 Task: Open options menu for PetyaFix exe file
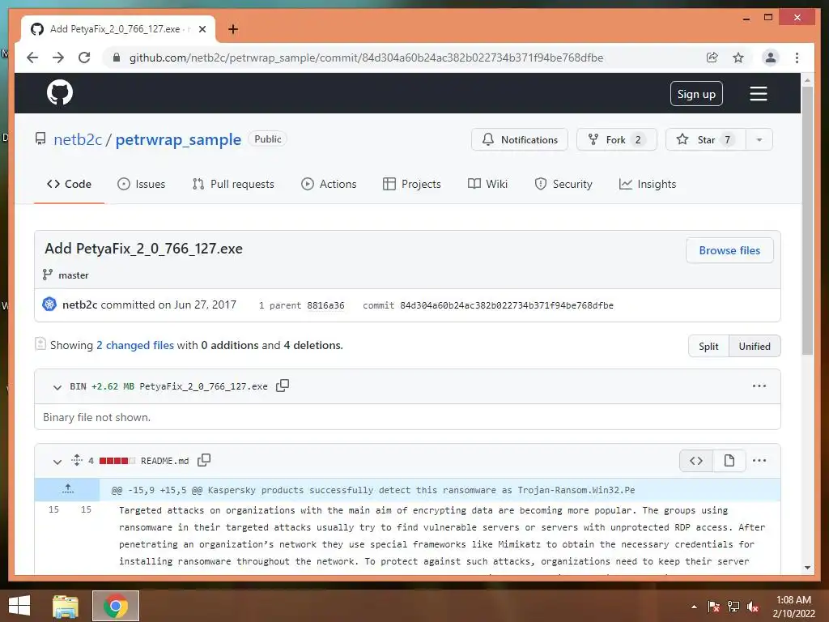pos(759,386)
